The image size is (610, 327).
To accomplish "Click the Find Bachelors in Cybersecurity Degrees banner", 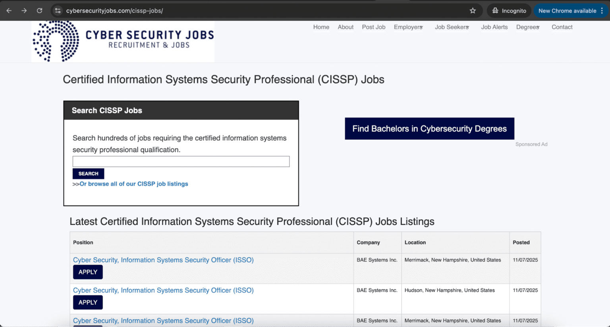I will [x=429, y=129].
